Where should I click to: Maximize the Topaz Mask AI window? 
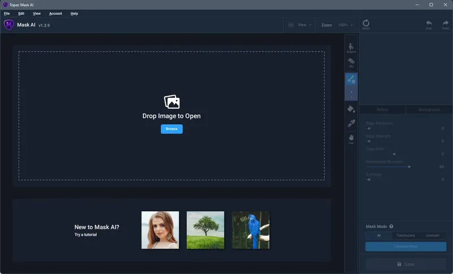[431, 5]
